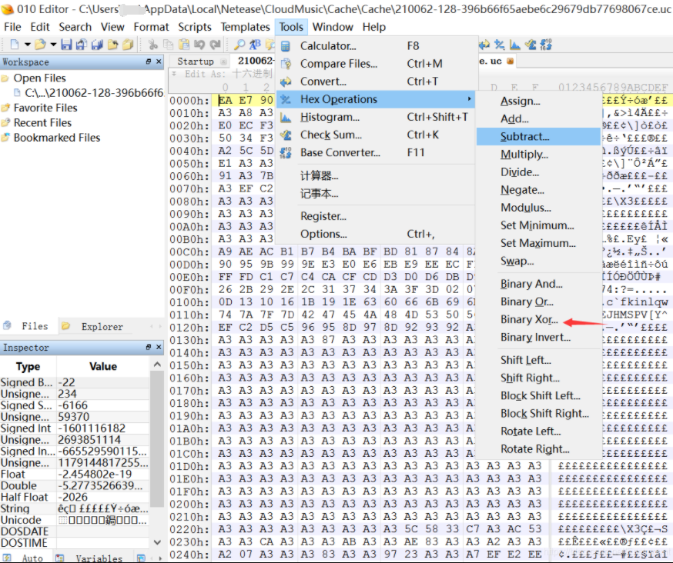673x563 pixels.
Task: Click the Histogram toolbar icon
Action: point(514,45)
